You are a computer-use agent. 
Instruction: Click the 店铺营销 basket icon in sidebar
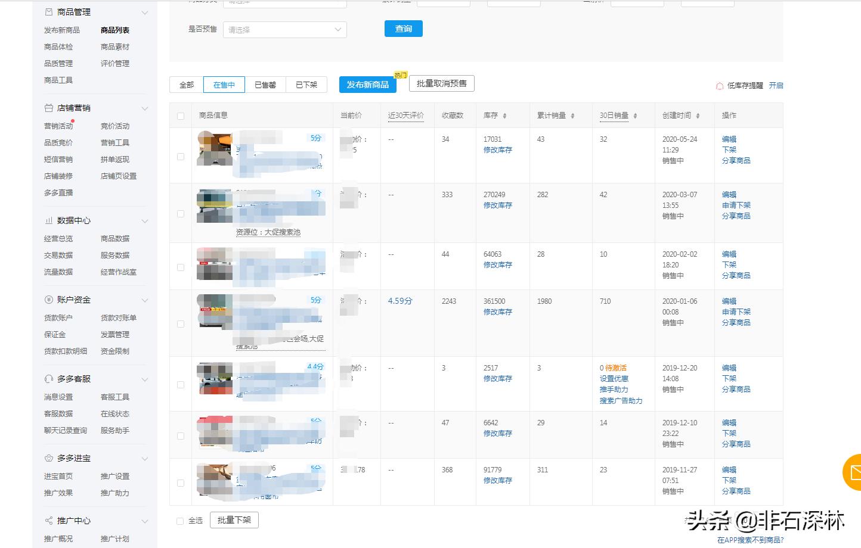click(x=49, y=108)
